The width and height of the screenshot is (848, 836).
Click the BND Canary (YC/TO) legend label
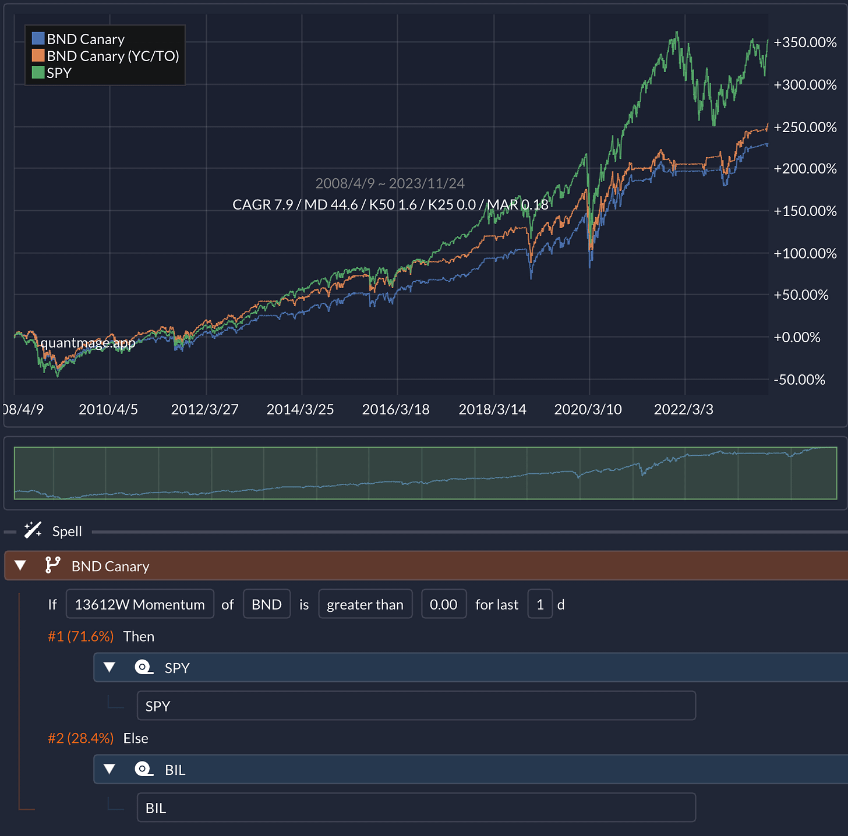113,56
